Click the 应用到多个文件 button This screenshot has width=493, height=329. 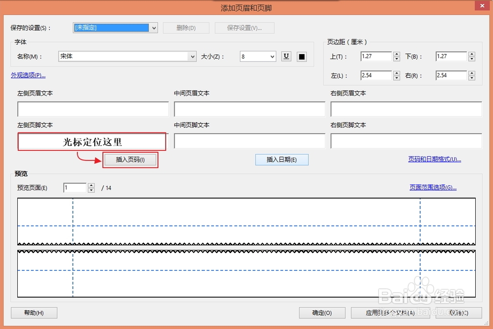(x=390, y=313)
